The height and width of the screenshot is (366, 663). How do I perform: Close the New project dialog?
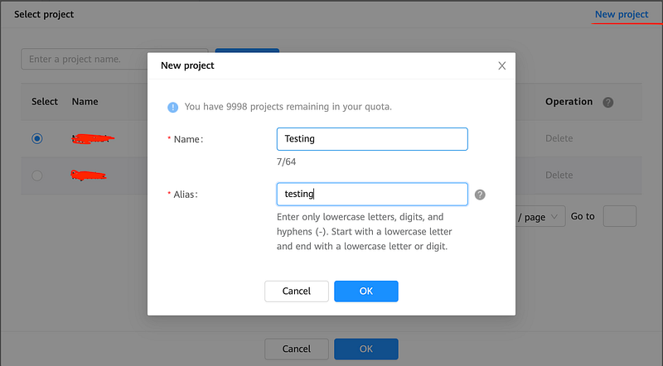pos(501,65)
